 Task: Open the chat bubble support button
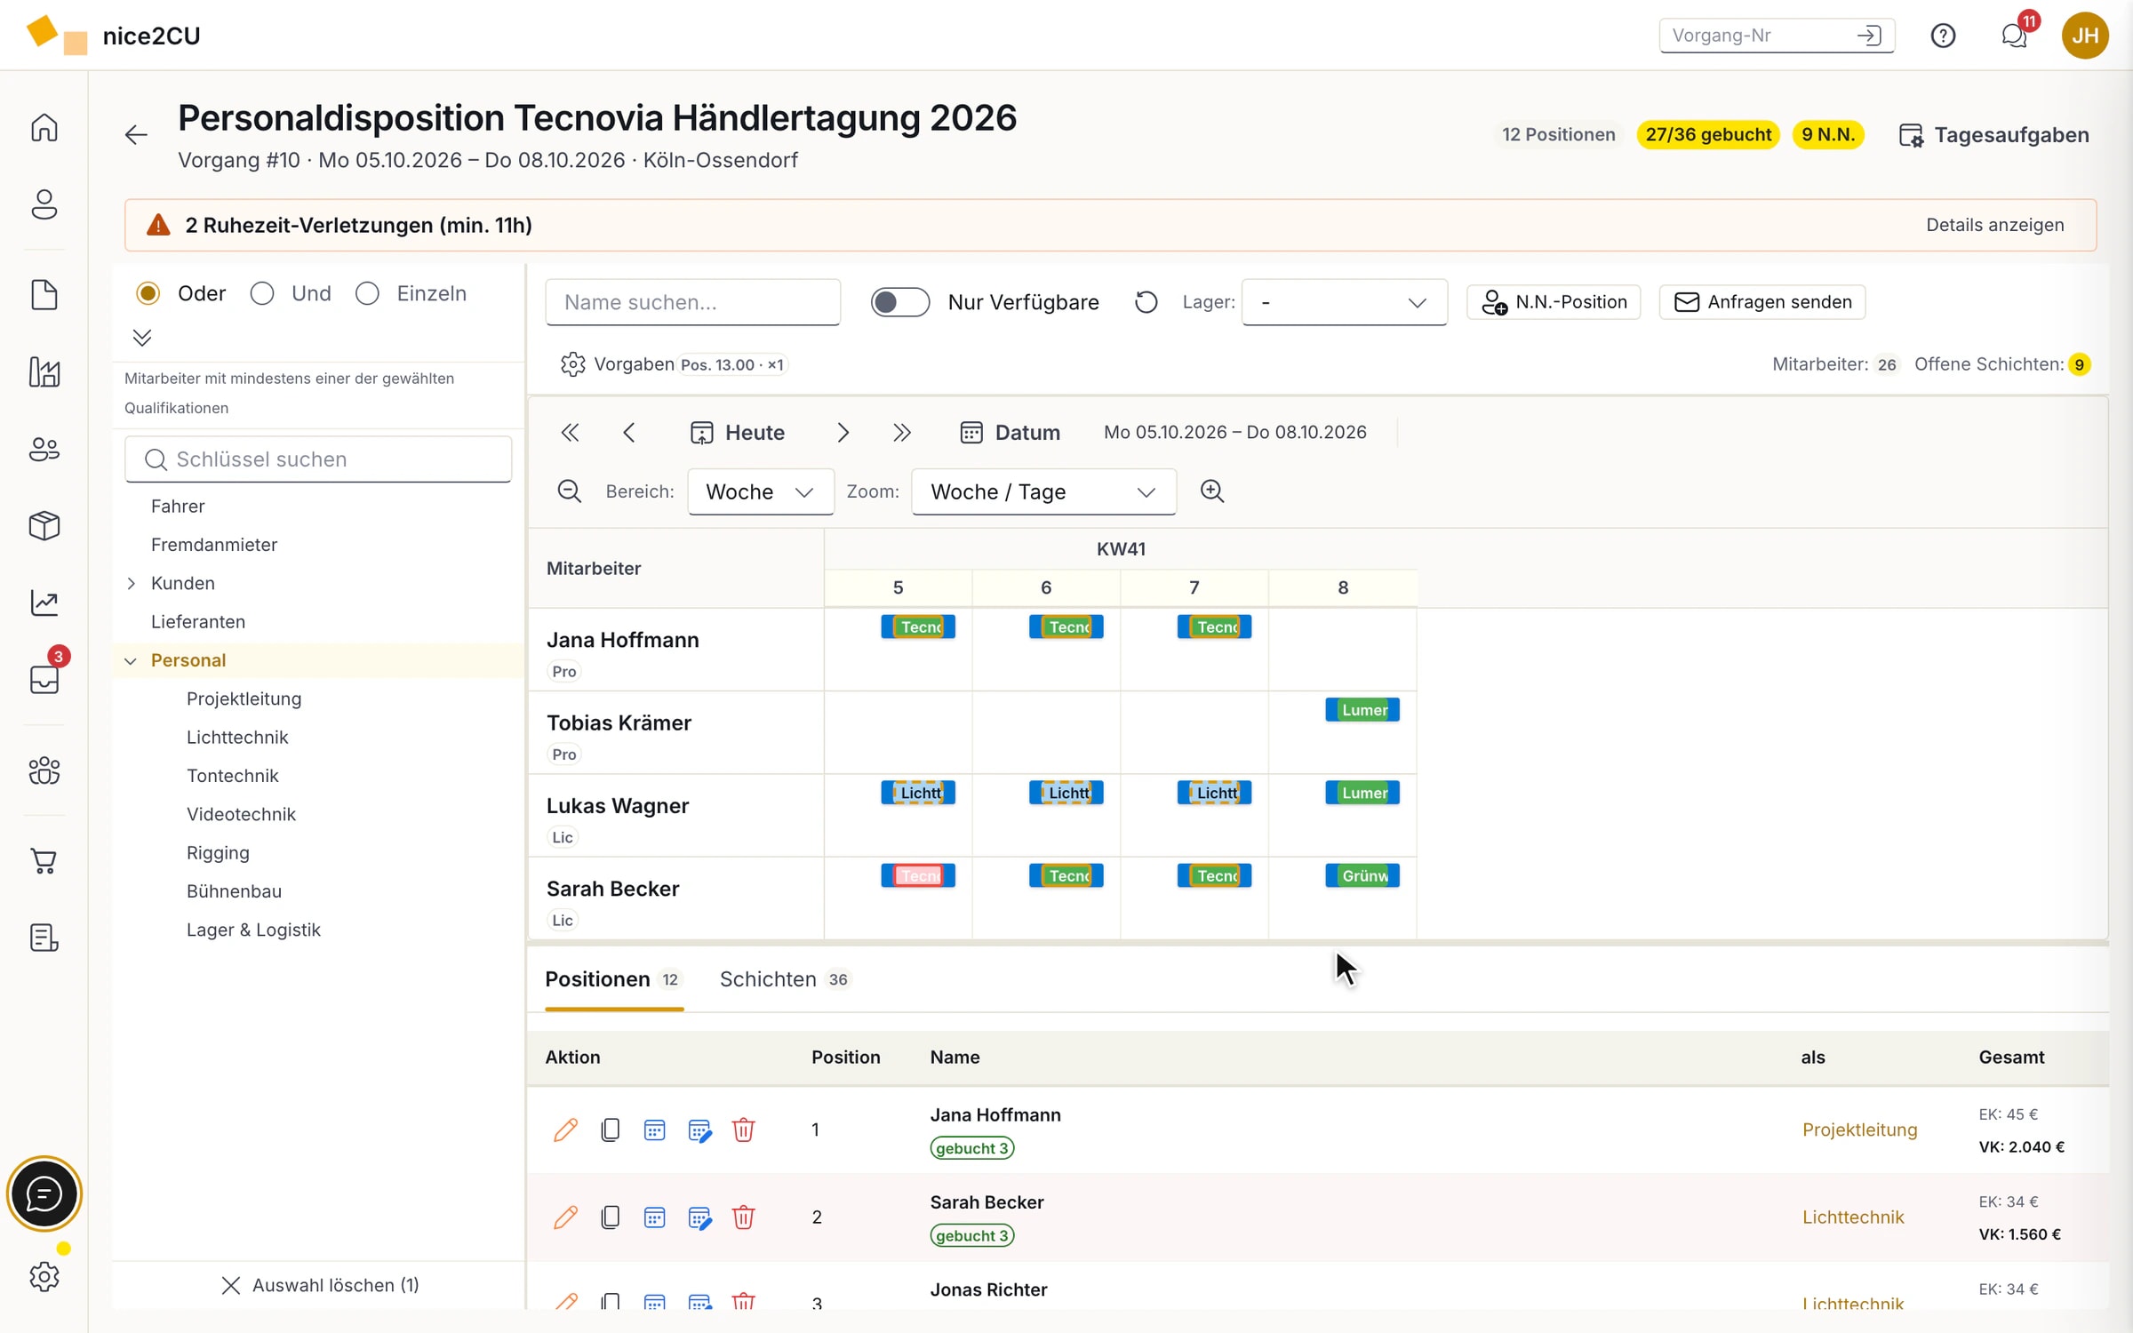pos(44,1193)
